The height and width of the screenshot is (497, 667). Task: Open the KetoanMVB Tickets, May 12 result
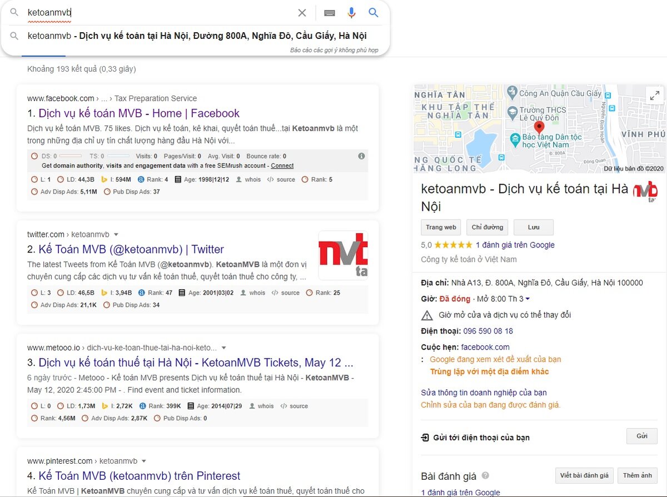coord(196,363)
